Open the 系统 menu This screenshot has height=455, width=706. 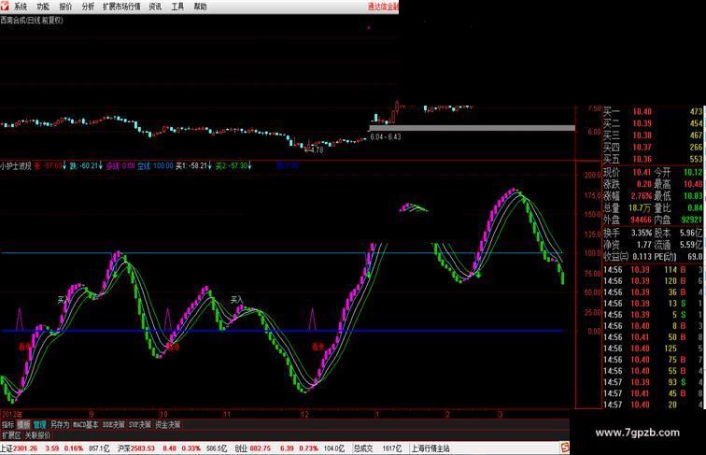(21, 7)
